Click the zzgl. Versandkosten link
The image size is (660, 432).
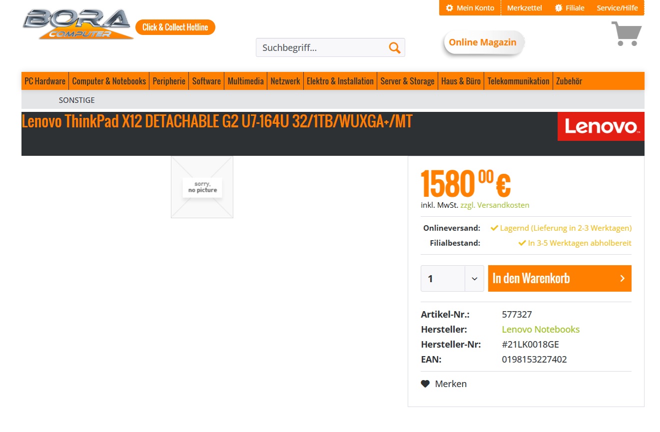[x=495, y=205]
